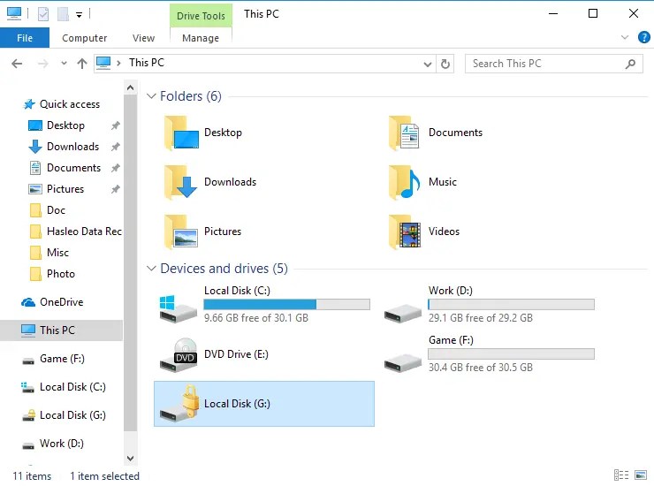The height and width of the screenshot is (486, 654).
Task: Collapse the Folders (6) group
Action: click(151, 96)
